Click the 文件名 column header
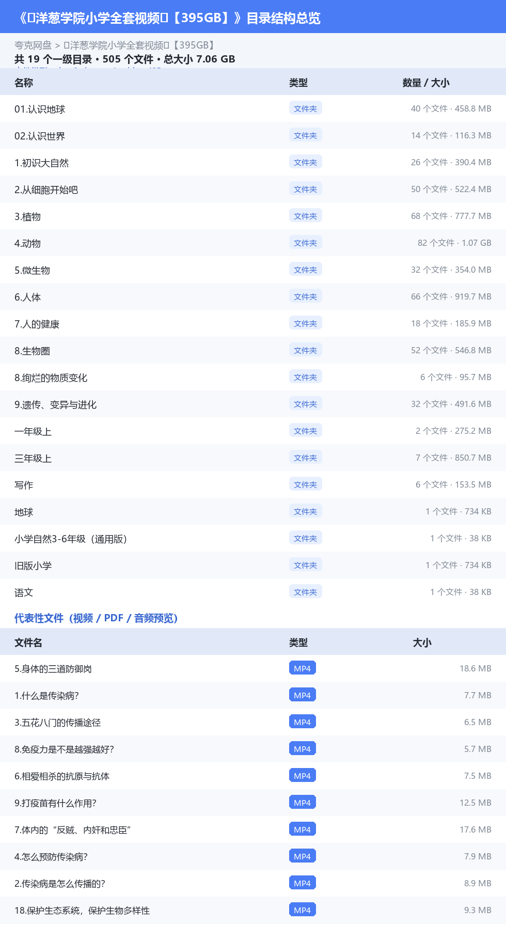Viewport: 506px width, 940px height. [28, 643]
